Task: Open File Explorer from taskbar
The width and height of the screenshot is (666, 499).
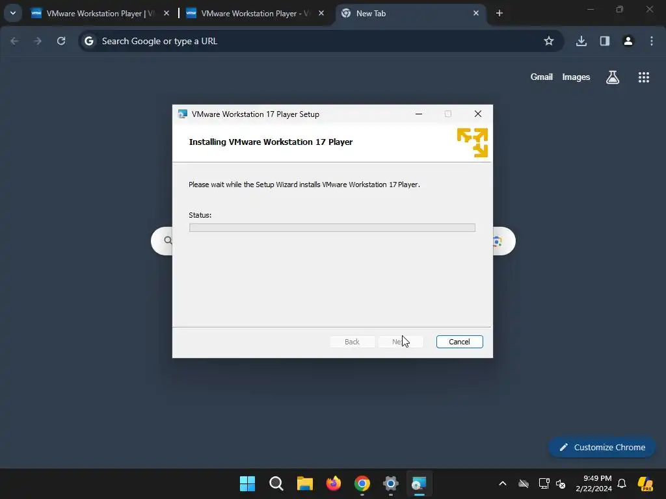Action: 304,483
